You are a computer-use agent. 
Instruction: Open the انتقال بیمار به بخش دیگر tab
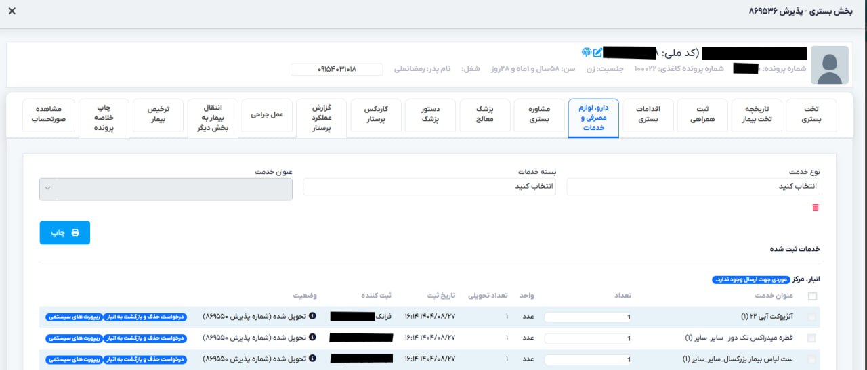tap(213, 118)
